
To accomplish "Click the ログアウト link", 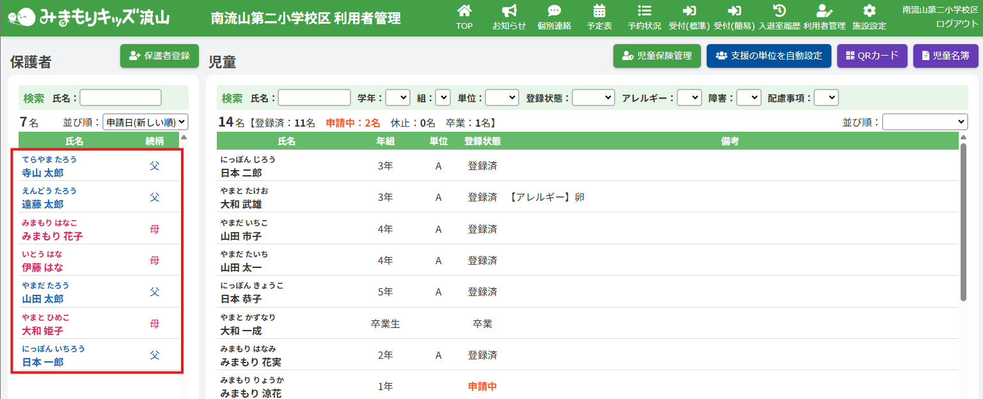I will pos(957,24).
